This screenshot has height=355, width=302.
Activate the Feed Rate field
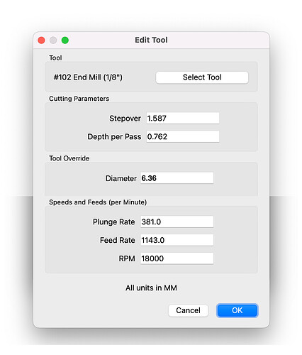click(177, 240)
